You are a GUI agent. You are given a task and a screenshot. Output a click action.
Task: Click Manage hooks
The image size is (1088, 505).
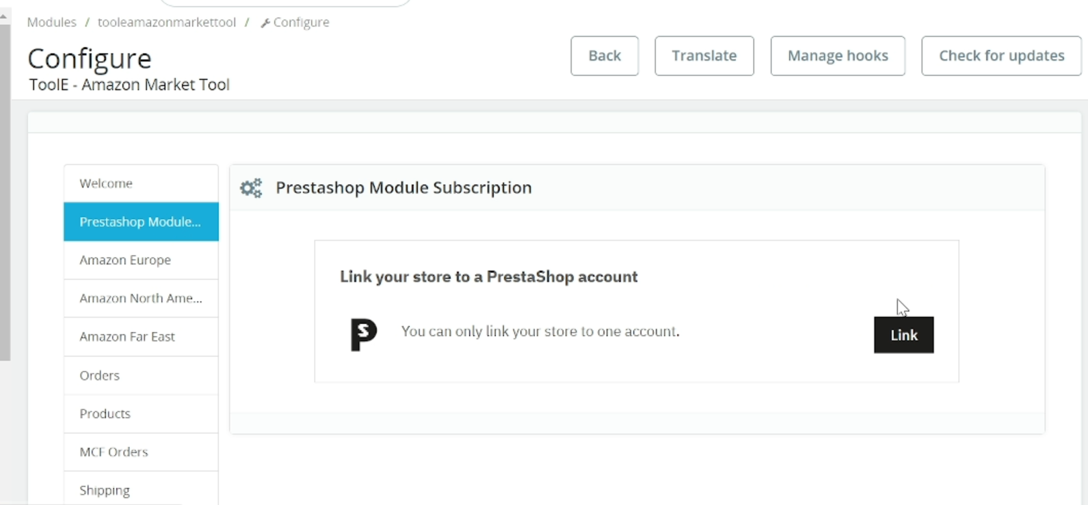pyautogui.click(x=838, y=56)
